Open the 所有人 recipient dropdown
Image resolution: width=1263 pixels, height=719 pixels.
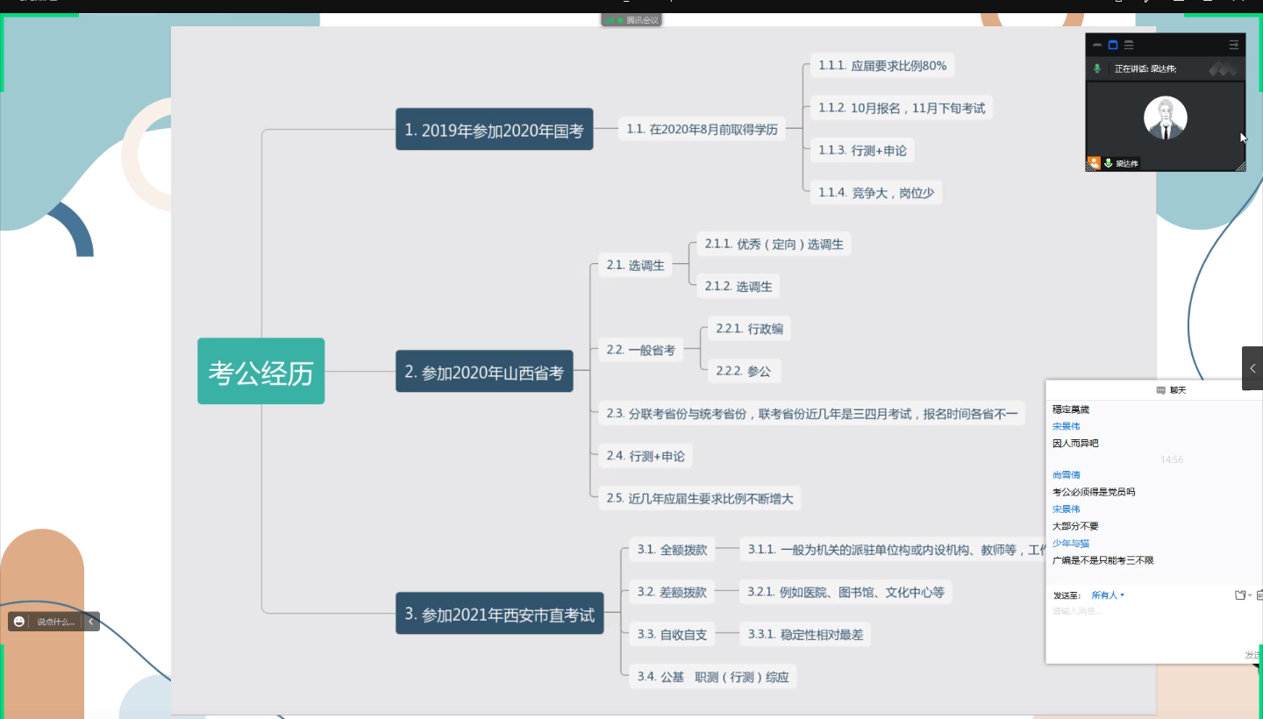pos(1107,595)
